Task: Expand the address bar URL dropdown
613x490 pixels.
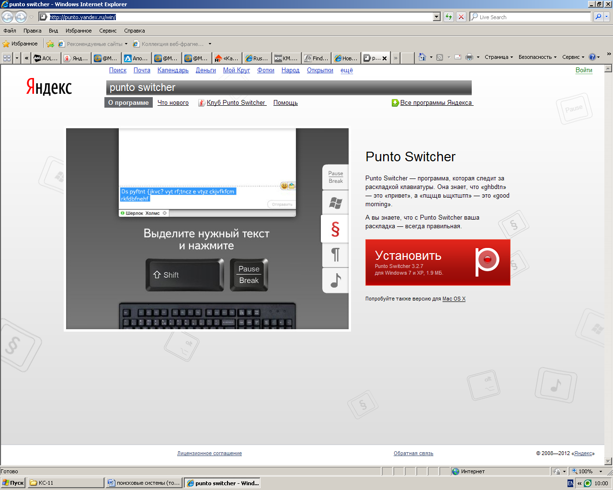Action: [x=436, y=17]
